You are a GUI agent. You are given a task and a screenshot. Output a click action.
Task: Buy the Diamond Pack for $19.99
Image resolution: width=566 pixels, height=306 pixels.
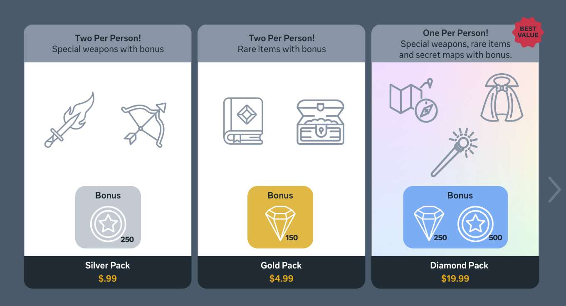[455, 272]
